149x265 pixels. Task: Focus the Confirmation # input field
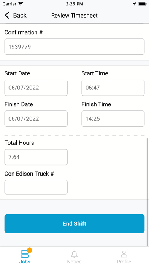pos(74,47)
